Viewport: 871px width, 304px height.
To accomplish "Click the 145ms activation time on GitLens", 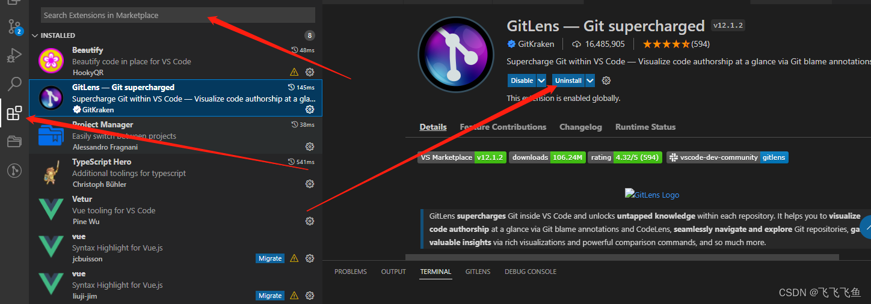I will point(301,88).
